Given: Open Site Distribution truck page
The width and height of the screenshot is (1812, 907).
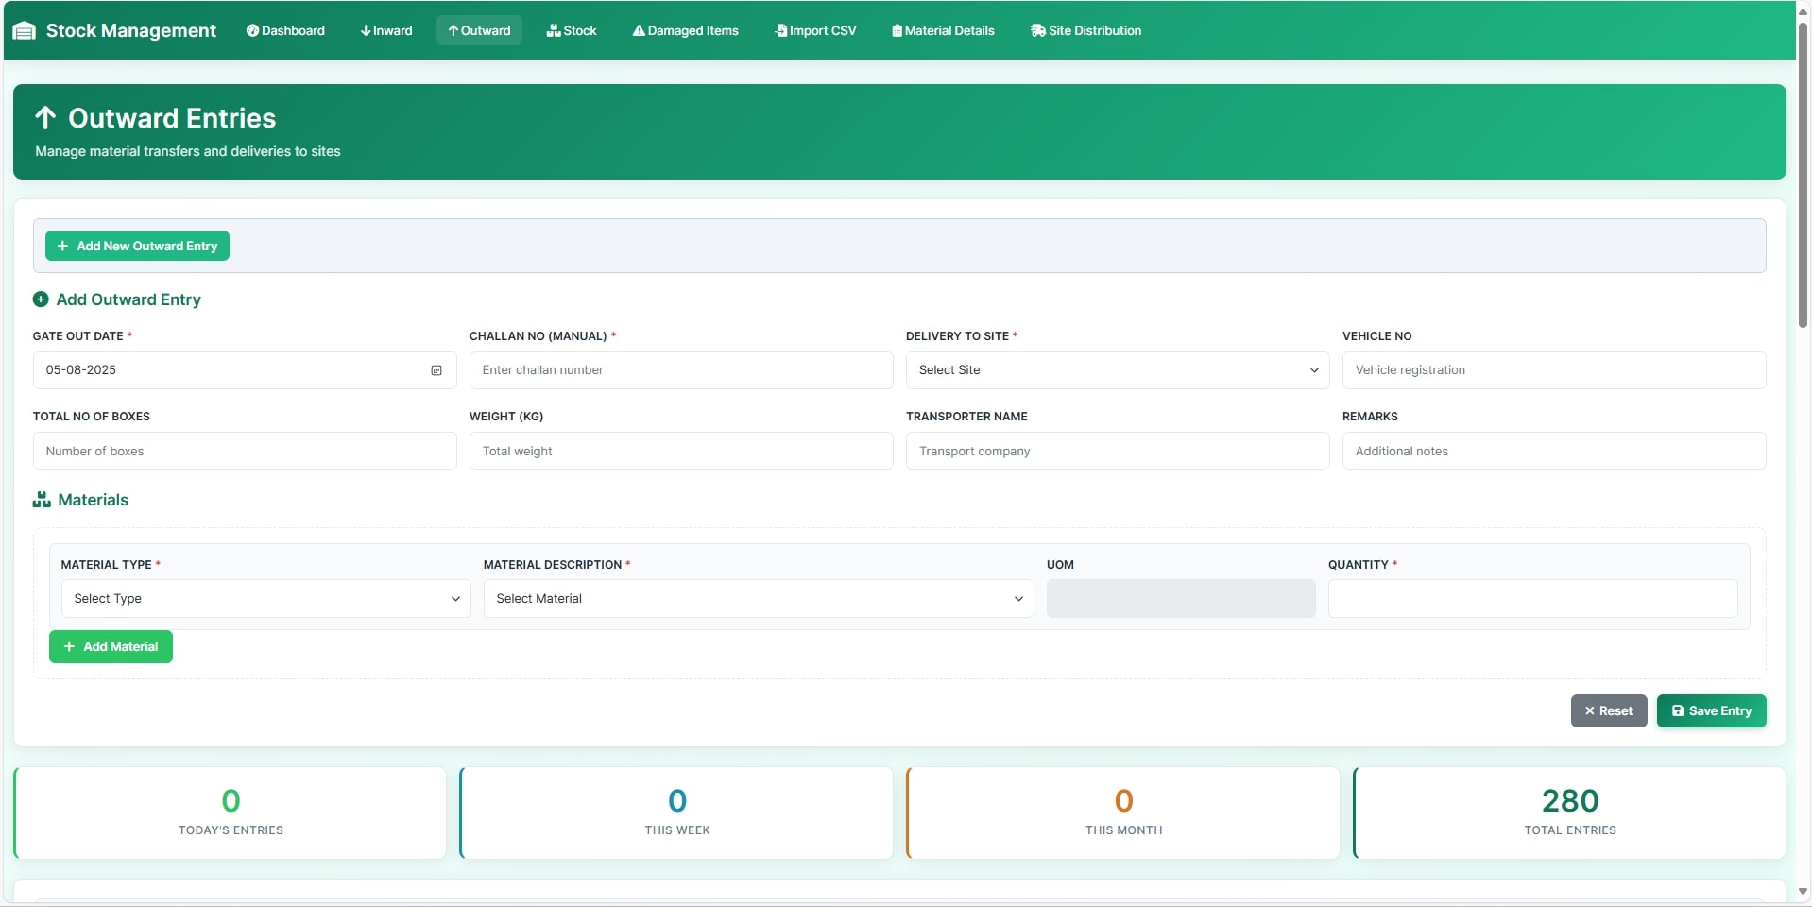Looking at the screenshot, I should tap(1085, 30).
